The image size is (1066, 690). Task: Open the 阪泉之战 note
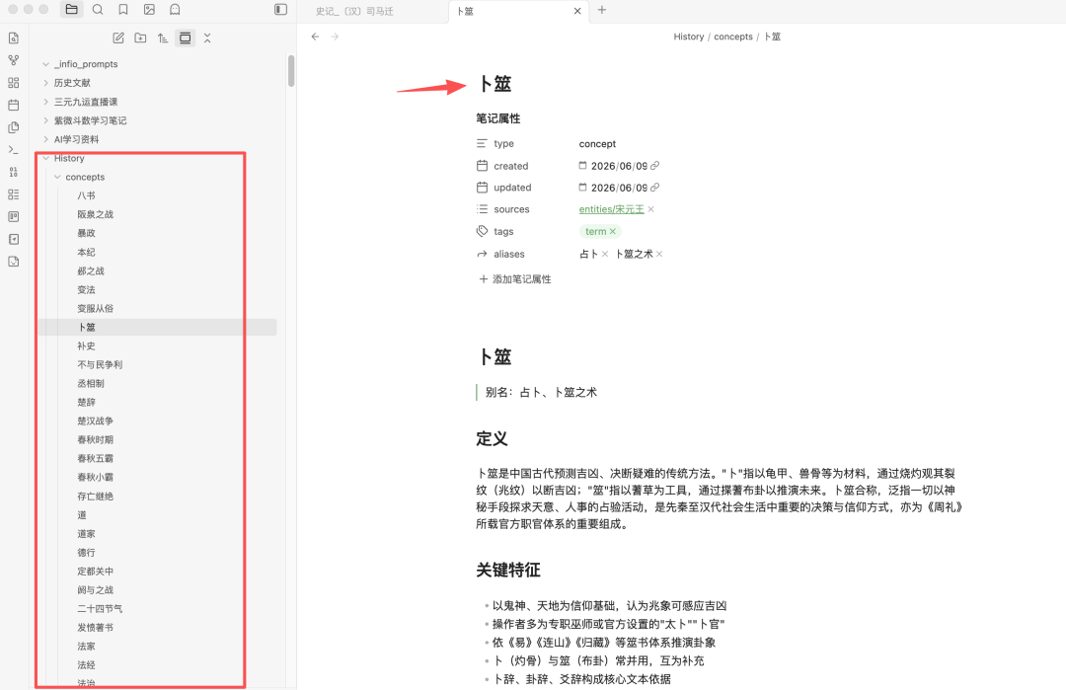click(95, 214)
